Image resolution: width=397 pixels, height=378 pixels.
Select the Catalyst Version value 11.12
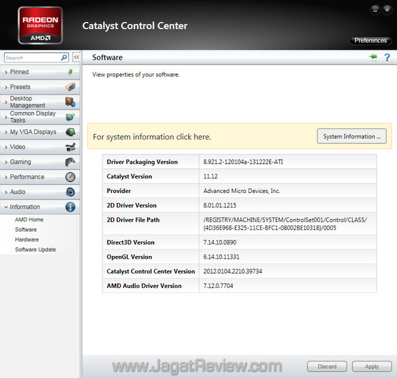pos(210,176)
